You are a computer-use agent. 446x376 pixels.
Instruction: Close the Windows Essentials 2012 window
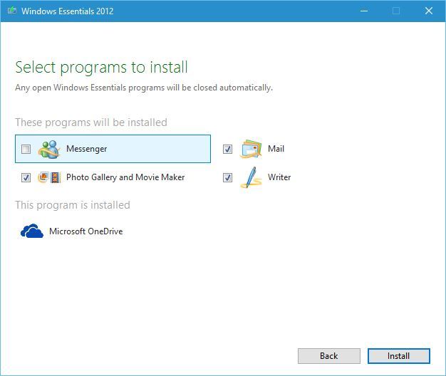429,11
